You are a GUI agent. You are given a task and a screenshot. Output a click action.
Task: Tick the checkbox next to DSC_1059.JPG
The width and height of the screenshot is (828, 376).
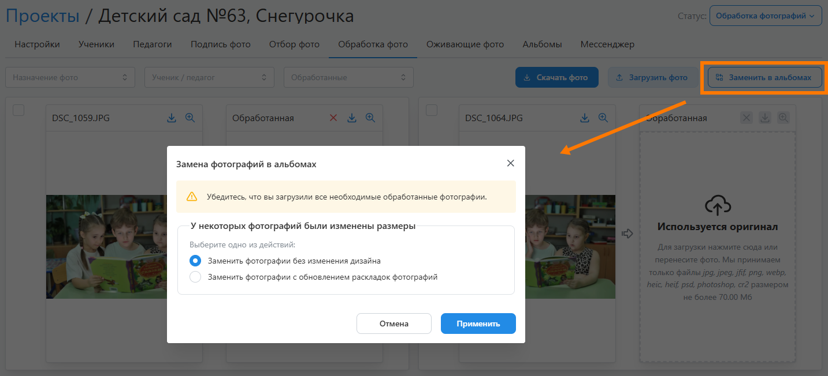pos(18,110)
